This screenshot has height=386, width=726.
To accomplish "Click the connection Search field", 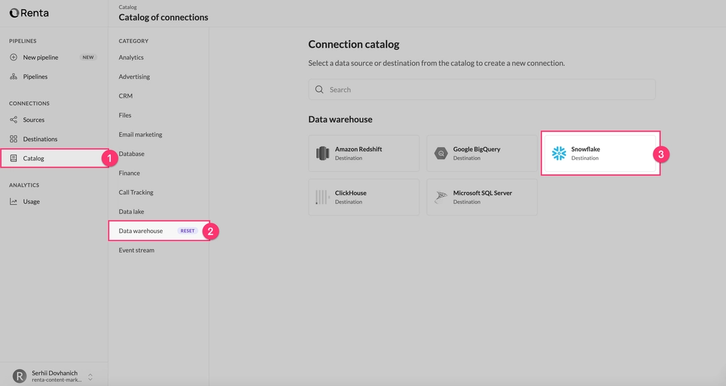I will point(481,89).
